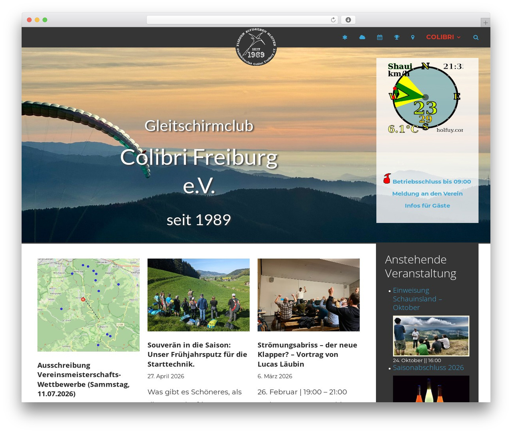Viewport: 512px width, 433px height.
Task: Click the date '6. März 2026'
Action: coord(275,376)
